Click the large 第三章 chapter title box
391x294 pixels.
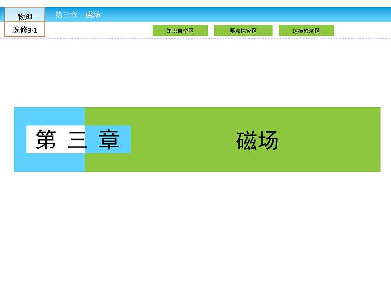click(79, 140)
